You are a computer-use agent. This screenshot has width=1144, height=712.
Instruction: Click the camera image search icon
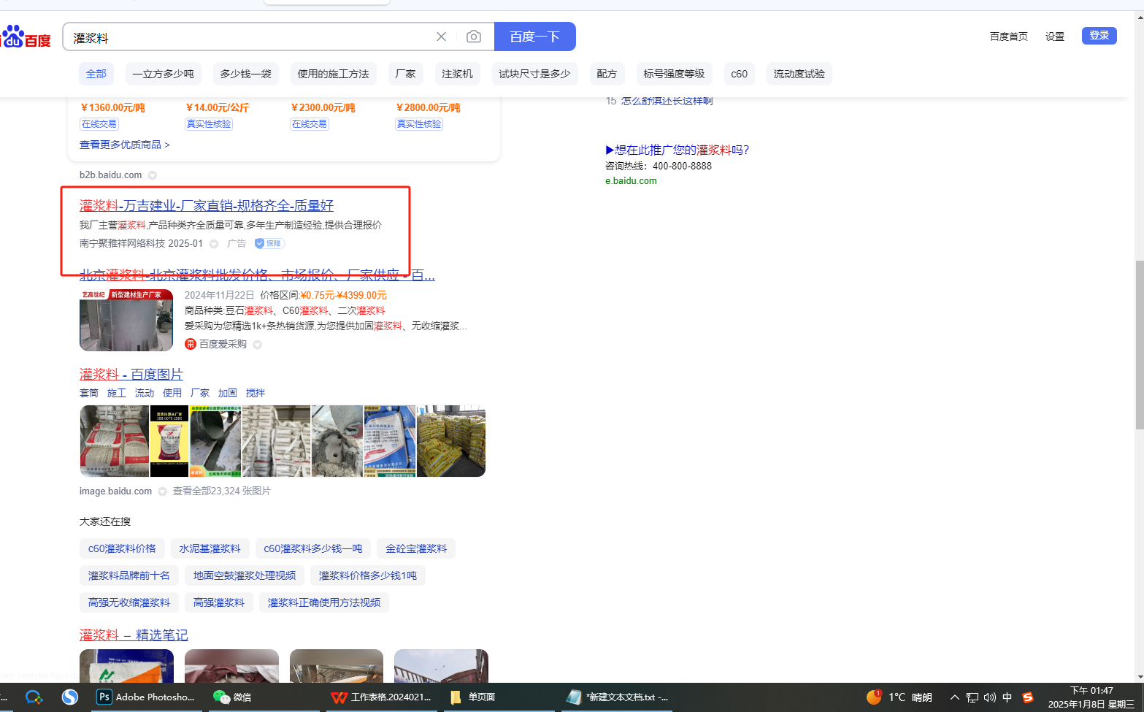474,37
